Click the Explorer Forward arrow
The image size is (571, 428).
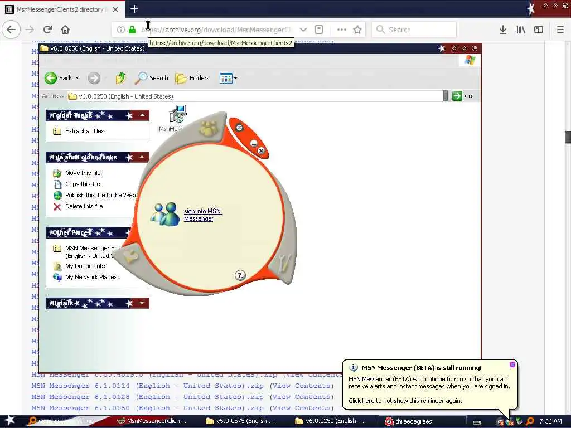click(94, 78)
